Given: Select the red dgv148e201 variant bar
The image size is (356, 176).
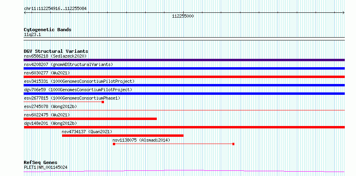Looking at the screenshot, I should [x=184, y=127].
